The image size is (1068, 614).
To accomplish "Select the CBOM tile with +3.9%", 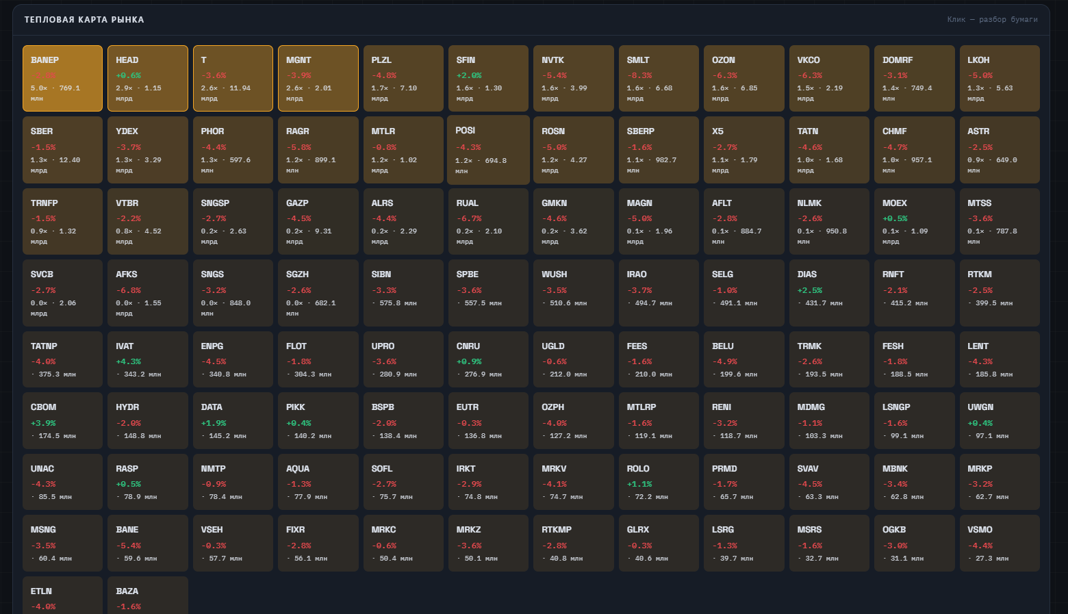I will tap(62, 420).
